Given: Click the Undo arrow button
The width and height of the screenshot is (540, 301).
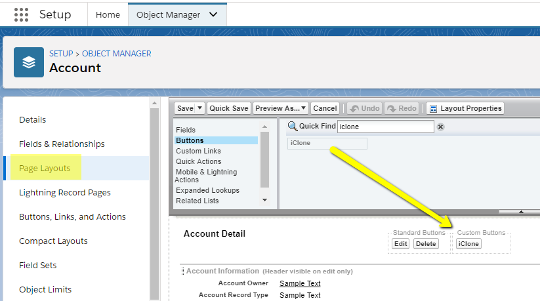Looking at the screenshot, I should [364, 108].
